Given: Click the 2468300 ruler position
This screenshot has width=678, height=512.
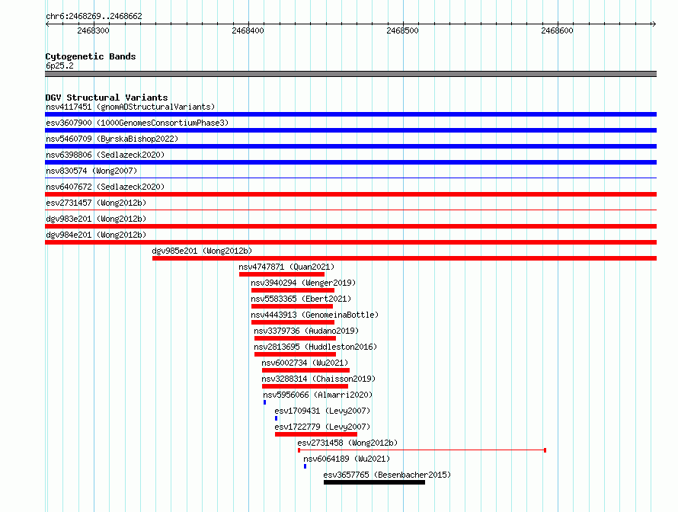Looking at the screenshot, I should tap(94, 30).
